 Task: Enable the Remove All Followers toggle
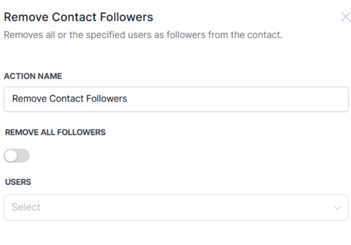click(x=17, y=156)
